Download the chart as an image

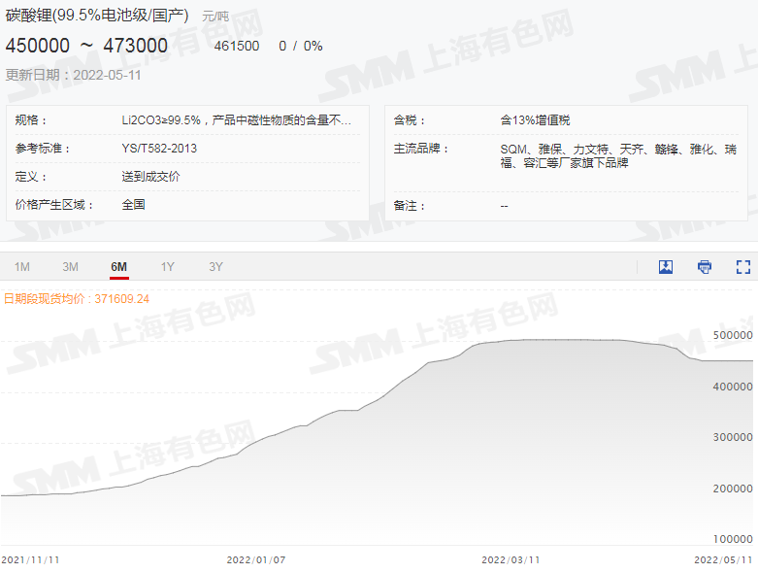[x=666, y=267]
